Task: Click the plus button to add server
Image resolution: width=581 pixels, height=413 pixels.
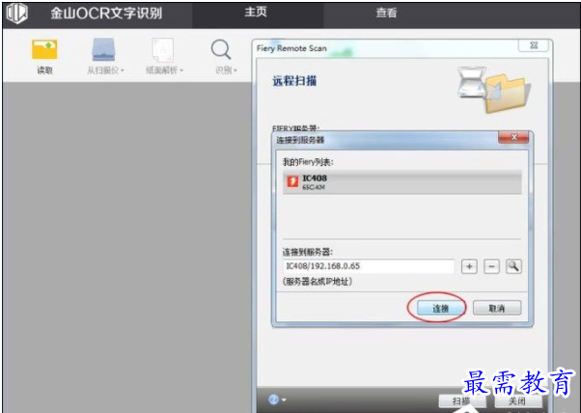Action: pos(469,266)
